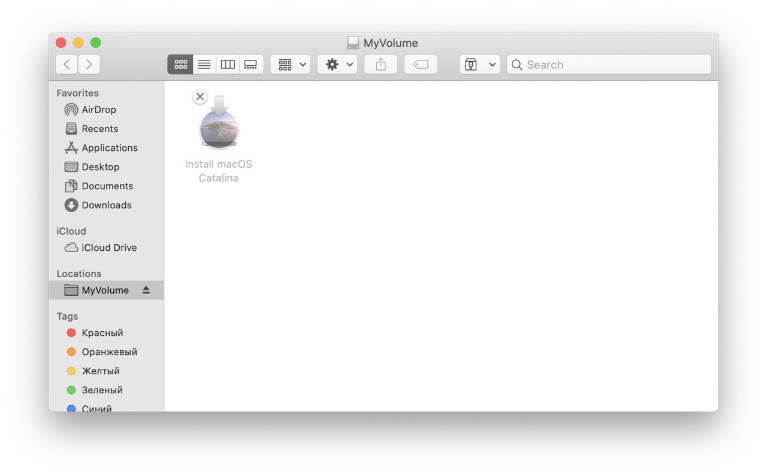Open the gear action menu
This screenshot has height=476, width=767.
[x=337, y=65]
